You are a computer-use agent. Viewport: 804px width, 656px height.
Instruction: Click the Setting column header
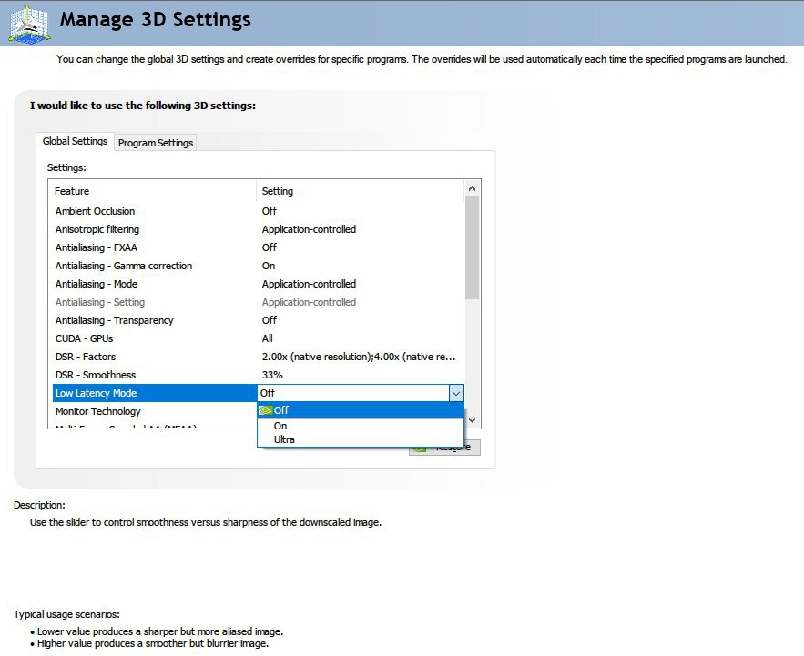(361, 191)
